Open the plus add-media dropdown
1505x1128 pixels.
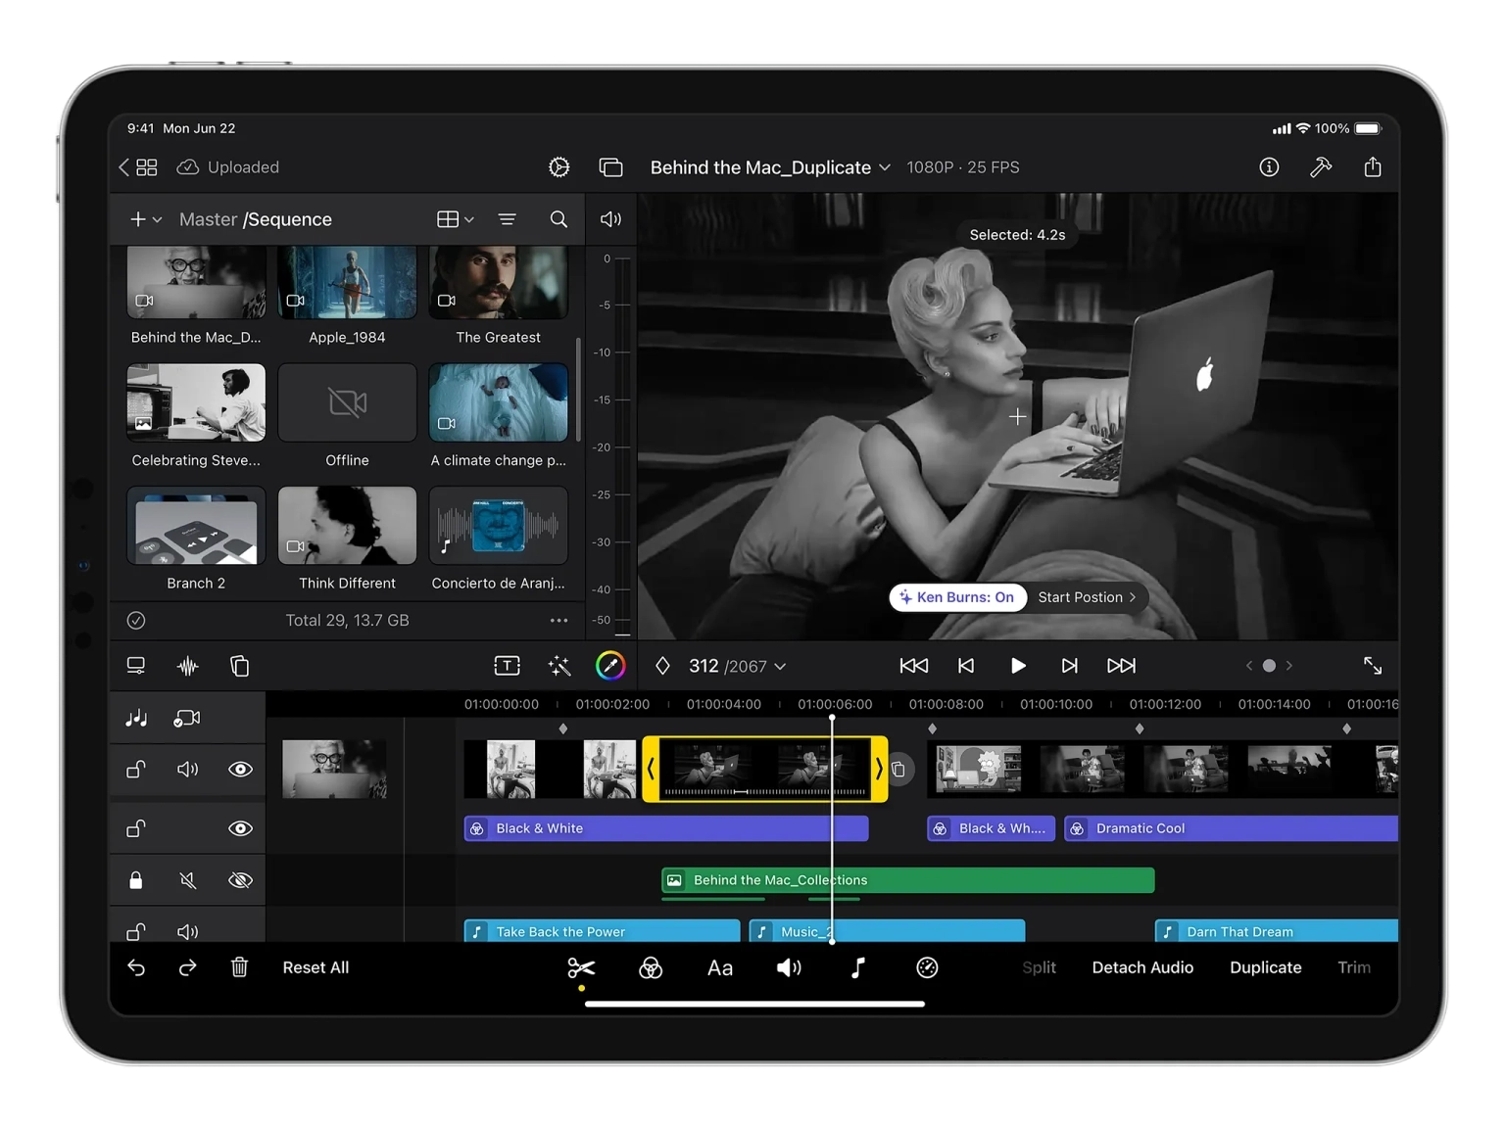(146, 219)
